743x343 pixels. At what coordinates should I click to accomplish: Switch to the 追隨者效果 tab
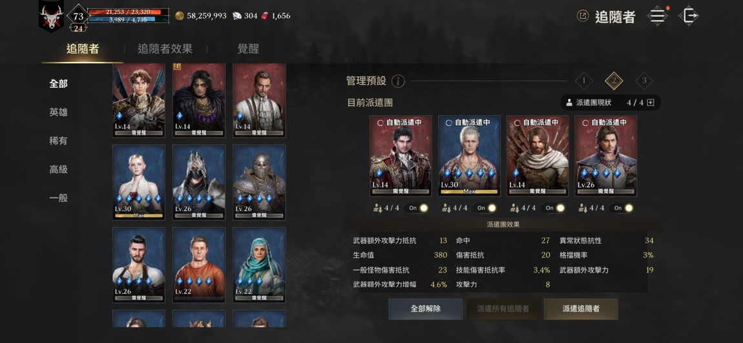pos(165,49)
